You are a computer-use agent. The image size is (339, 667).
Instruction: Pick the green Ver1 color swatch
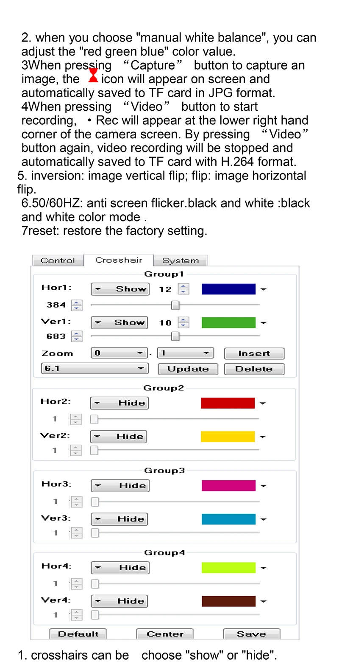point(228,322)
